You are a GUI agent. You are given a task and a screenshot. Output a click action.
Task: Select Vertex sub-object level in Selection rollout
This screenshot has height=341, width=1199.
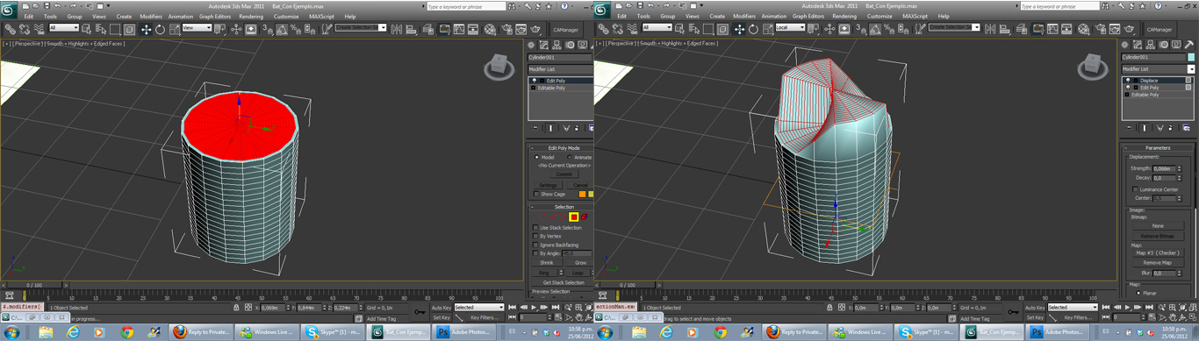542,217
